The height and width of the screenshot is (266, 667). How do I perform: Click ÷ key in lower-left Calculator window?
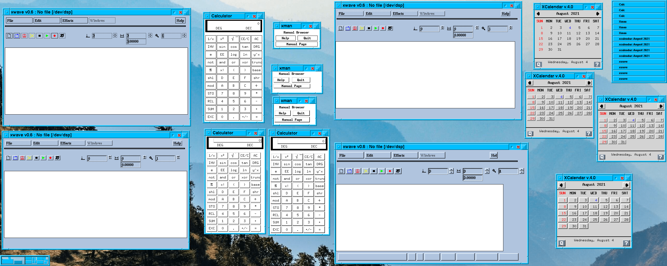pyautogui.click(x=255, y=199)
